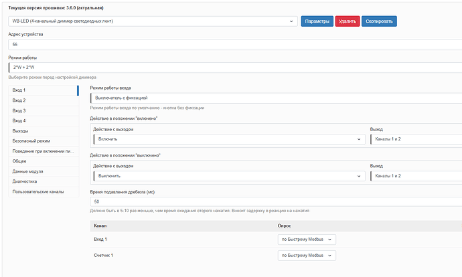Viewport: 462px width, 277px height.
Task: Open the Вход 3 section
Action: [x=43, y=110]
